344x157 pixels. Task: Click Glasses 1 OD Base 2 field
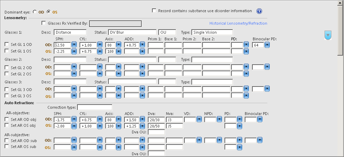coord(216,45)
